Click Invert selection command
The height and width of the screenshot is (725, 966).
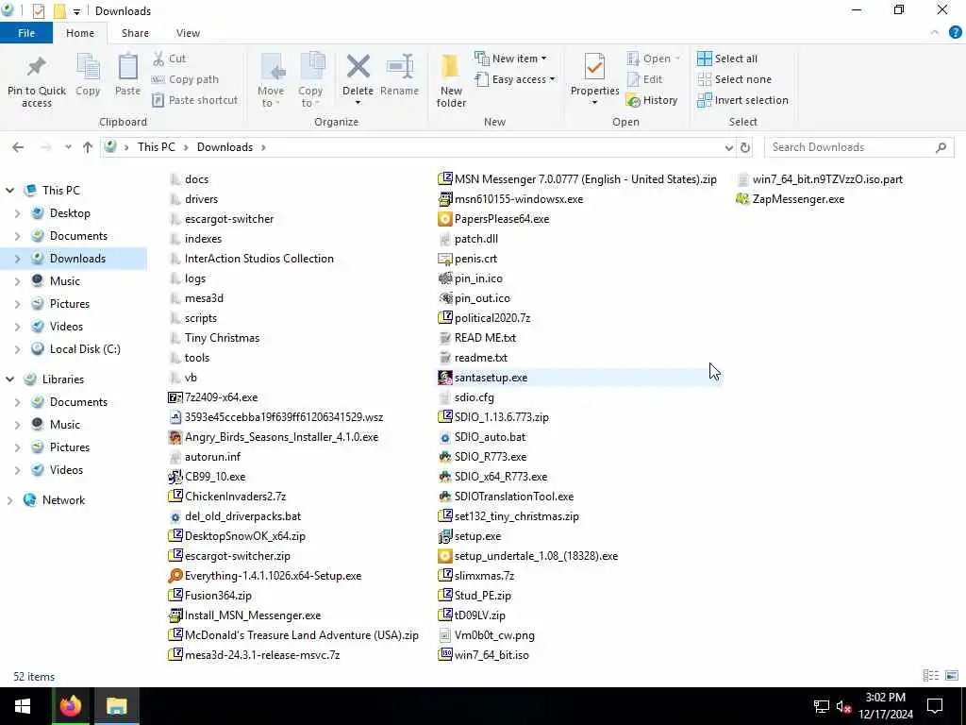click(x=743, y=100)
